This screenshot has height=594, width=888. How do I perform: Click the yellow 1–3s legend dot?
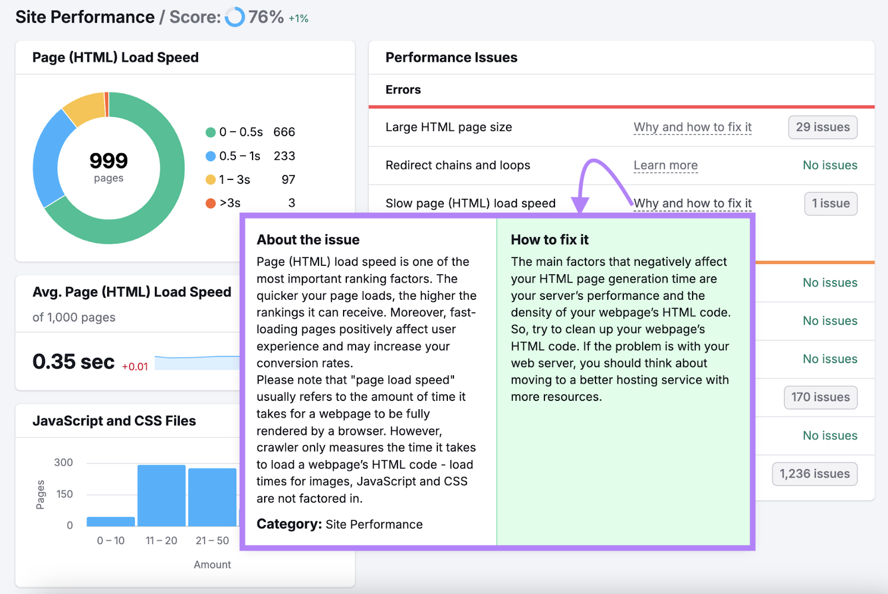pos(211,179)
